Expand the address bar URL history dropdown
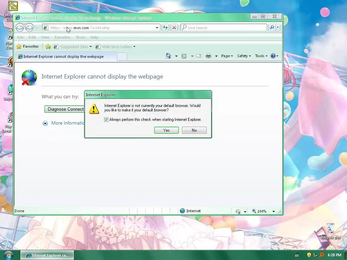This screenshot has width=347, height=260. pyautogui.click(x=157, y=28)
